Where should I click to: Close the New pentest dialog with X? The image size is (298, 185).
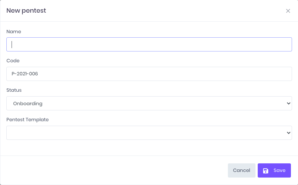point(288,11)
